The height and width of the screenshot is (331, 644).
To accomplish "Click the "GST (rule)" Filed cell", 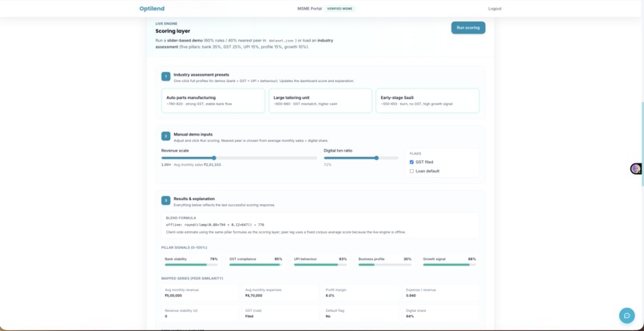I will click(280, 313).
